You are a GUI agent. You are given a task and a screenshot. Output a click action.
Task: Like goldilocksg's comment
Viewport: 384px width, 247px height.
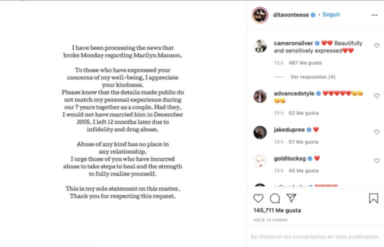click(376, 161)
